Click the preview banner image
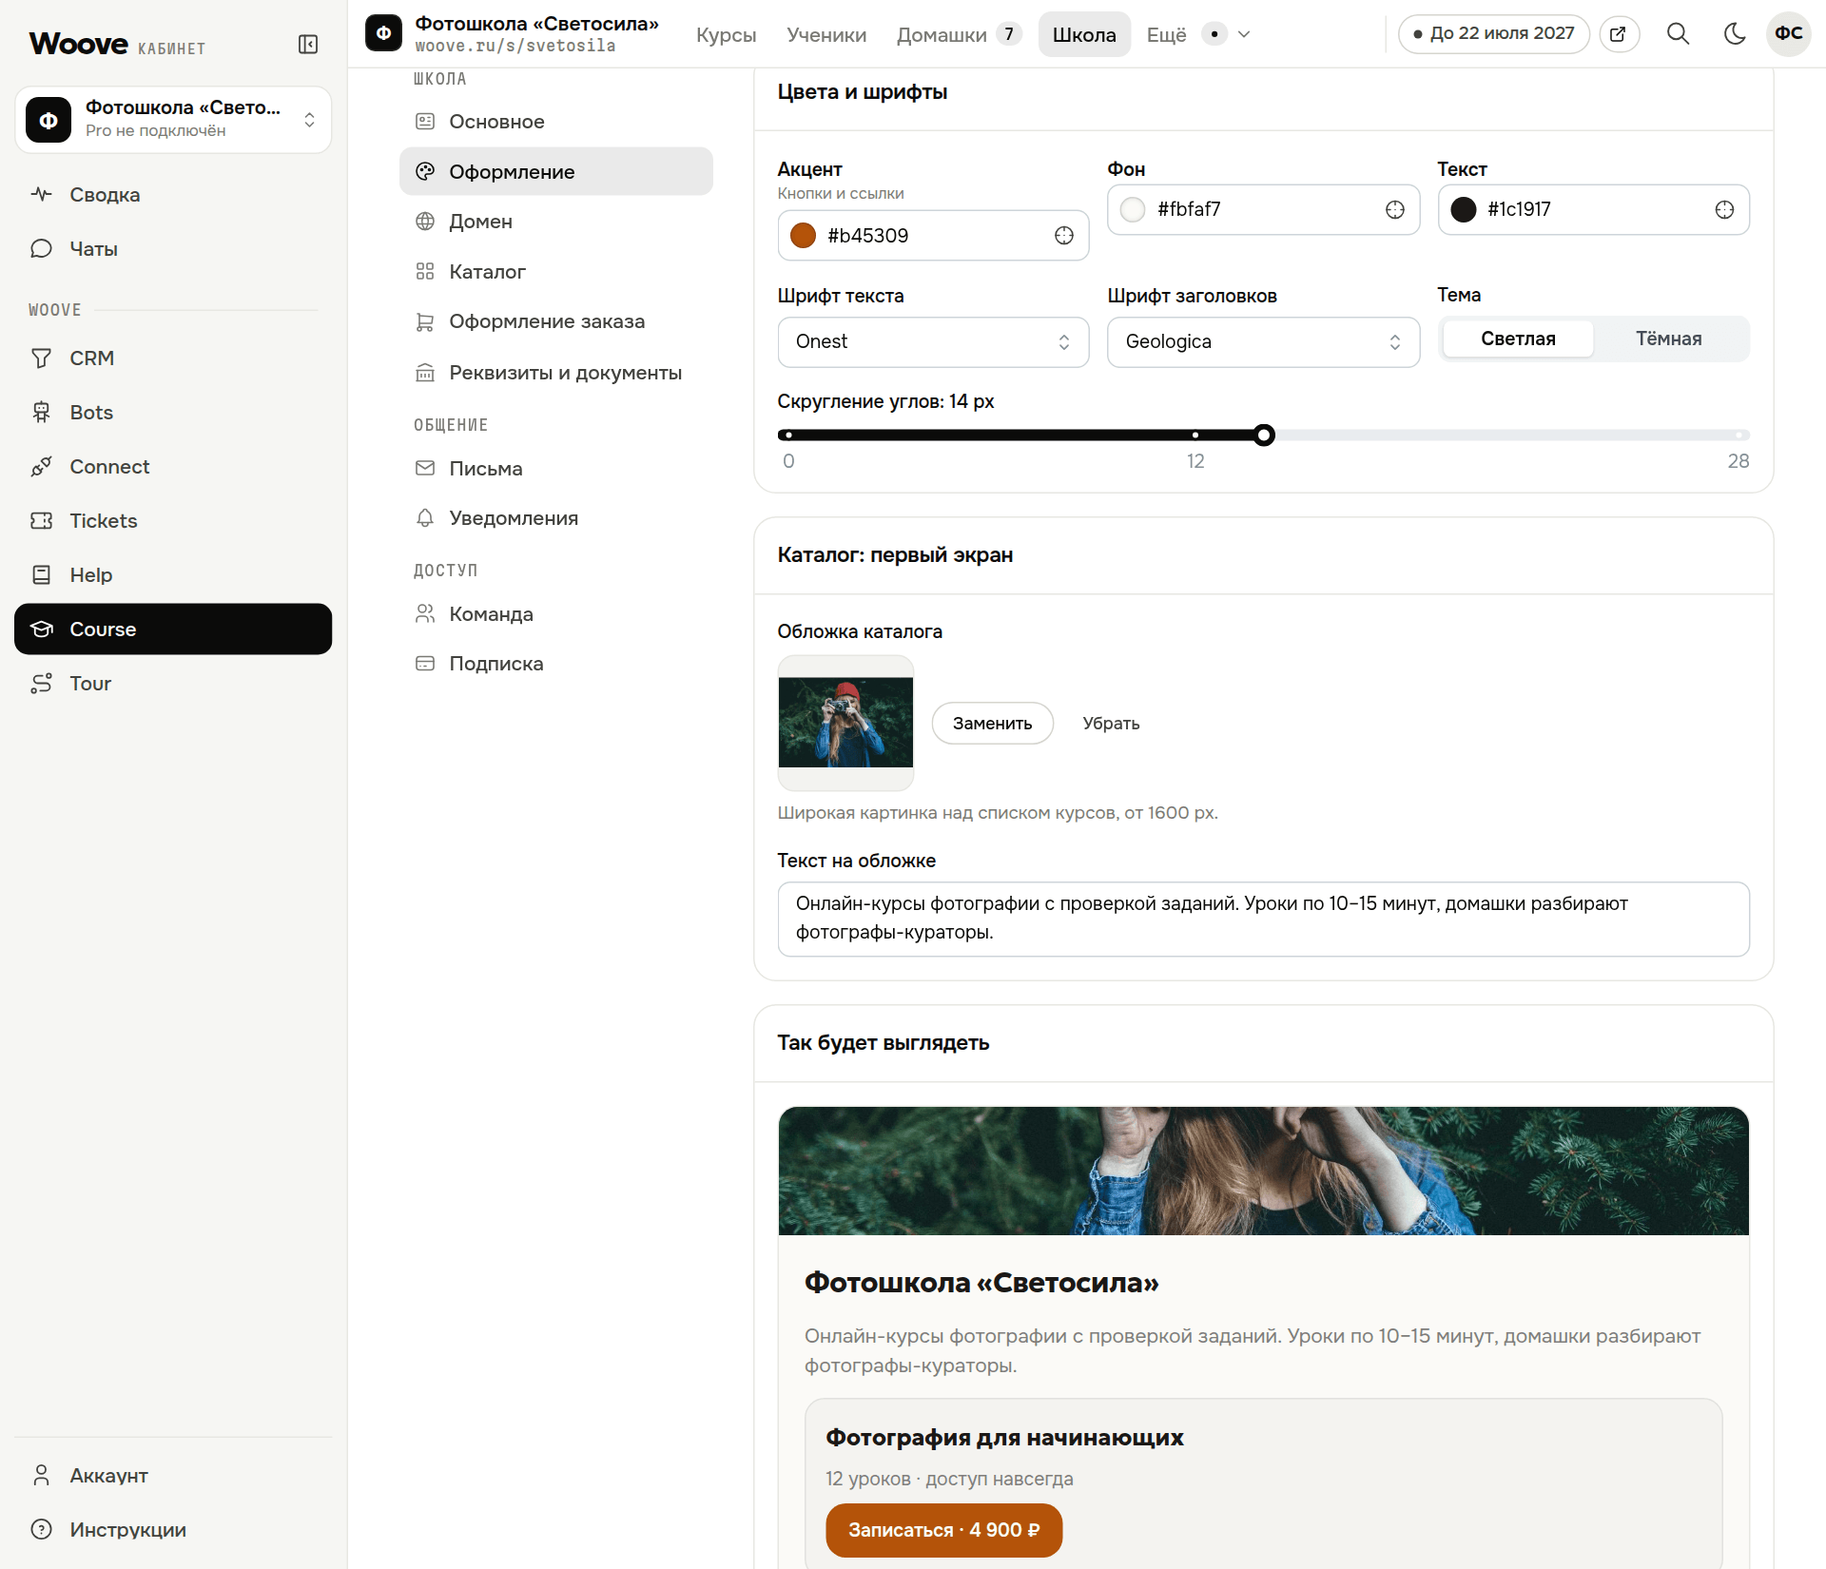 (x=1263, y=1171)
